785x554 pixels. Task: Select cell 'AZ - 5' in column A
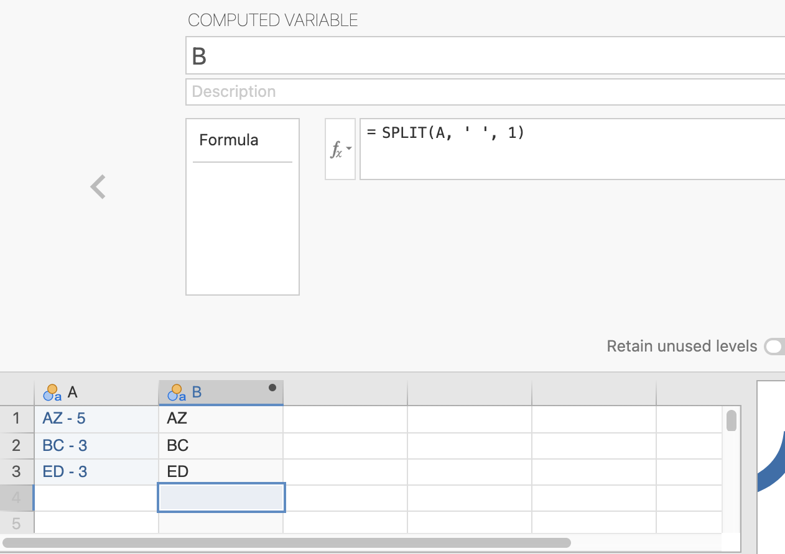point(96,419)
